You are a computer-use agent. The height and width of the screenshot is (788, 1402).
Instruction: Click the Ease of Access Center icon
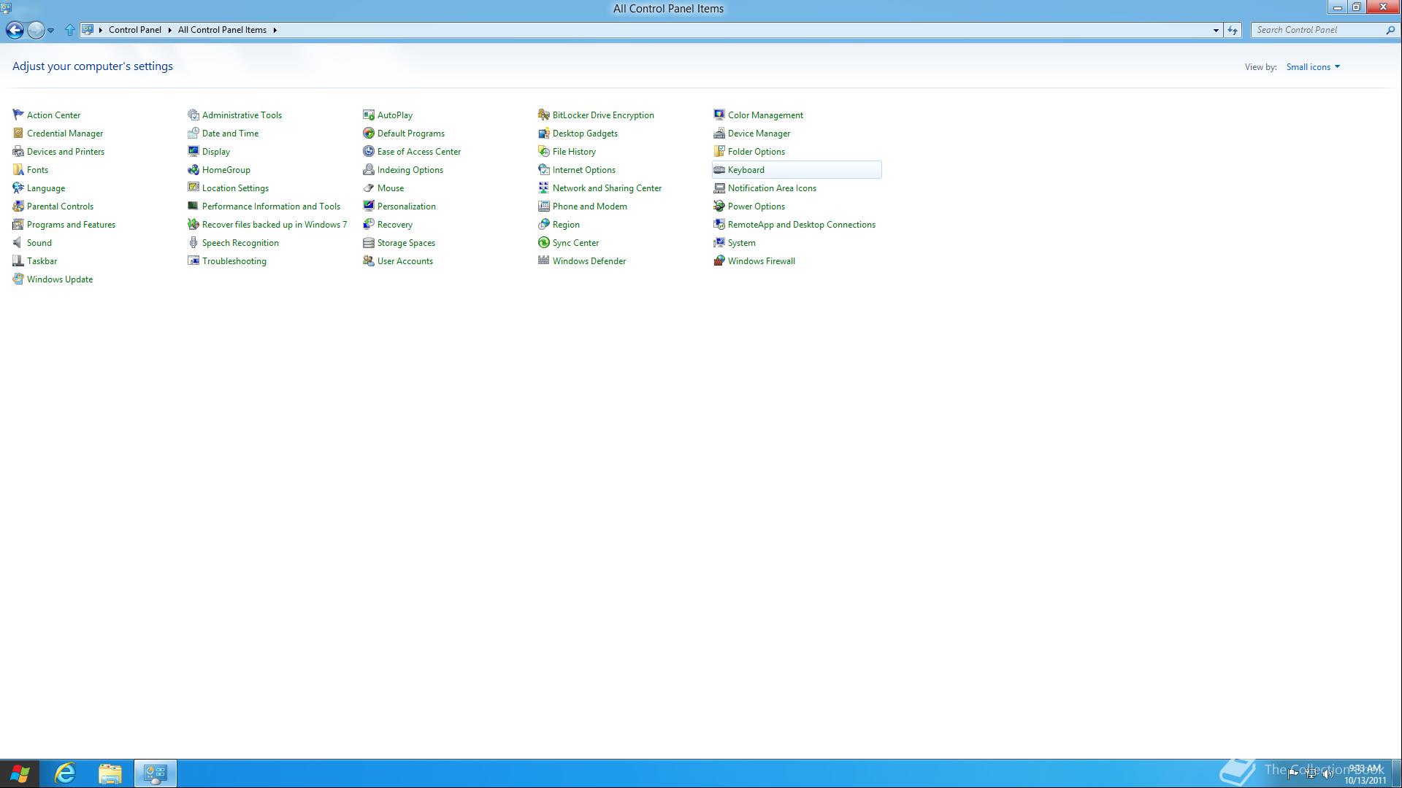point(369,151)
